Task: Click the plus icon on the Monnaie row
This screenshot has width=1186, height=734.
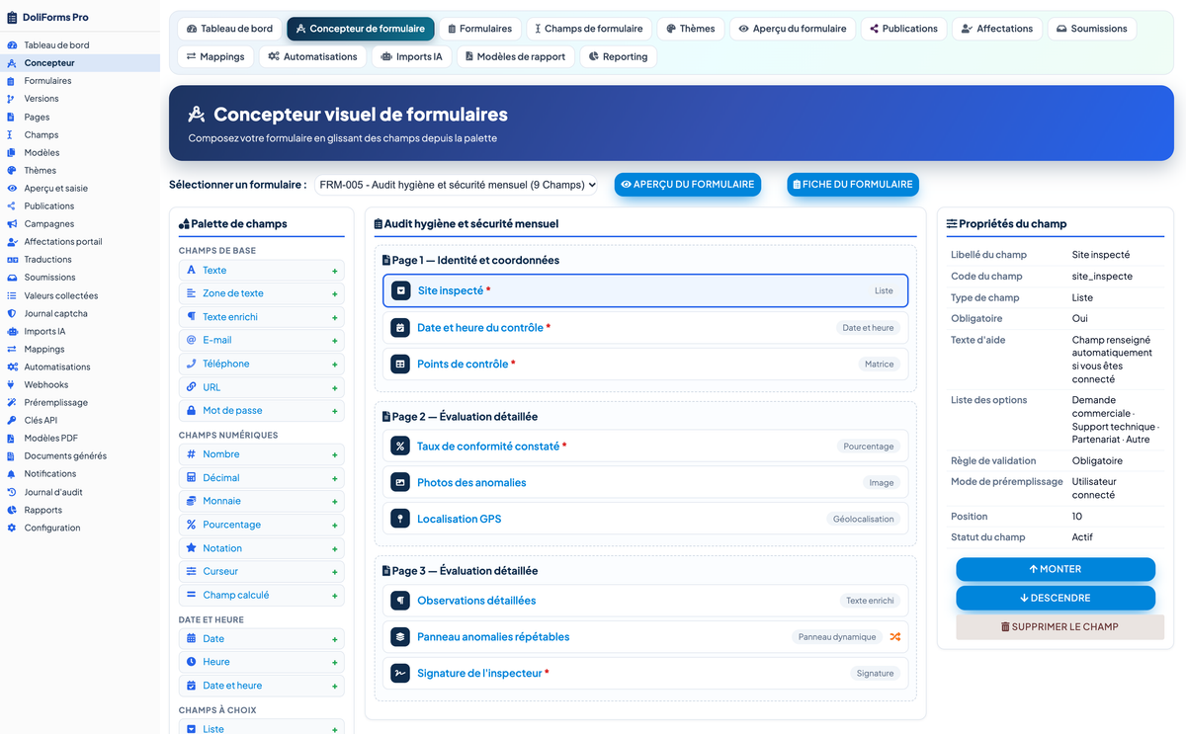Action: tap(335, 502)
